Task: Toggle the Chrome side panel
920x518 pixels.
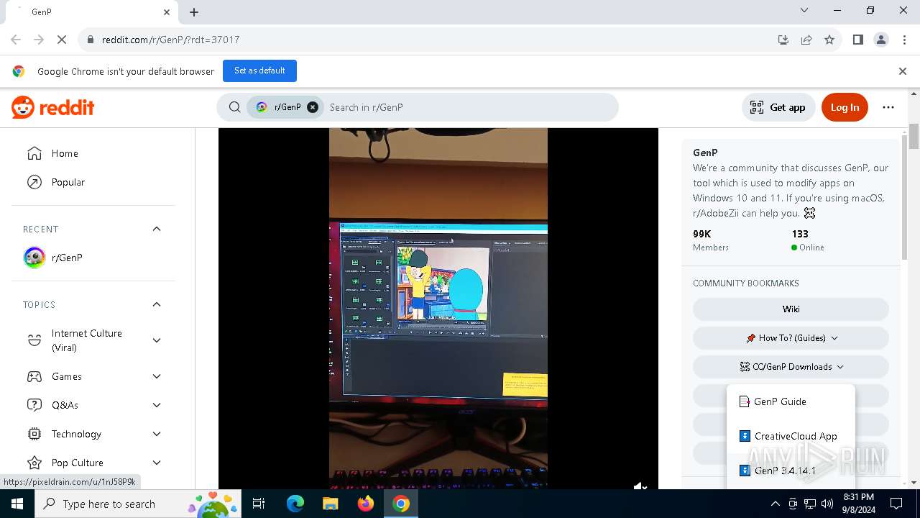Action: [x=858, y=40]
